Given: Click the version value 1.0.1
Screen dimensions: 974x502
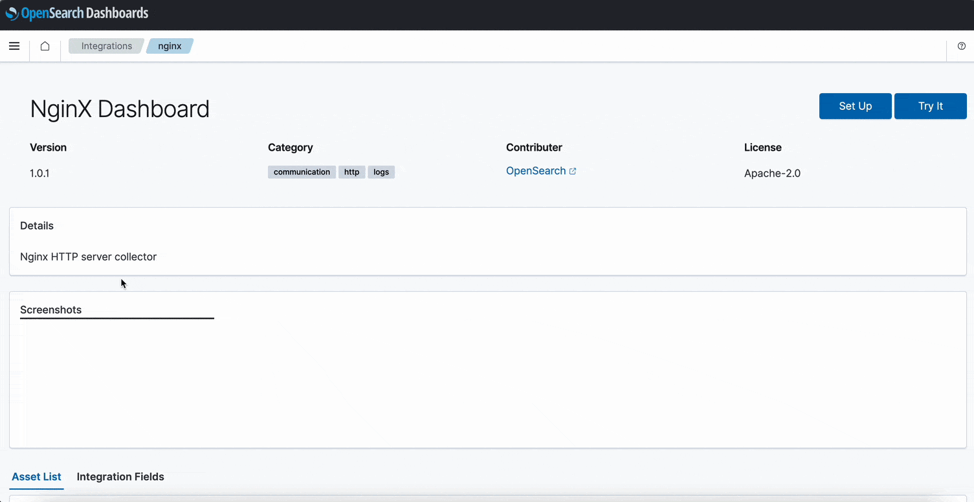Looking at the screenshot, I should click(39, 173).
